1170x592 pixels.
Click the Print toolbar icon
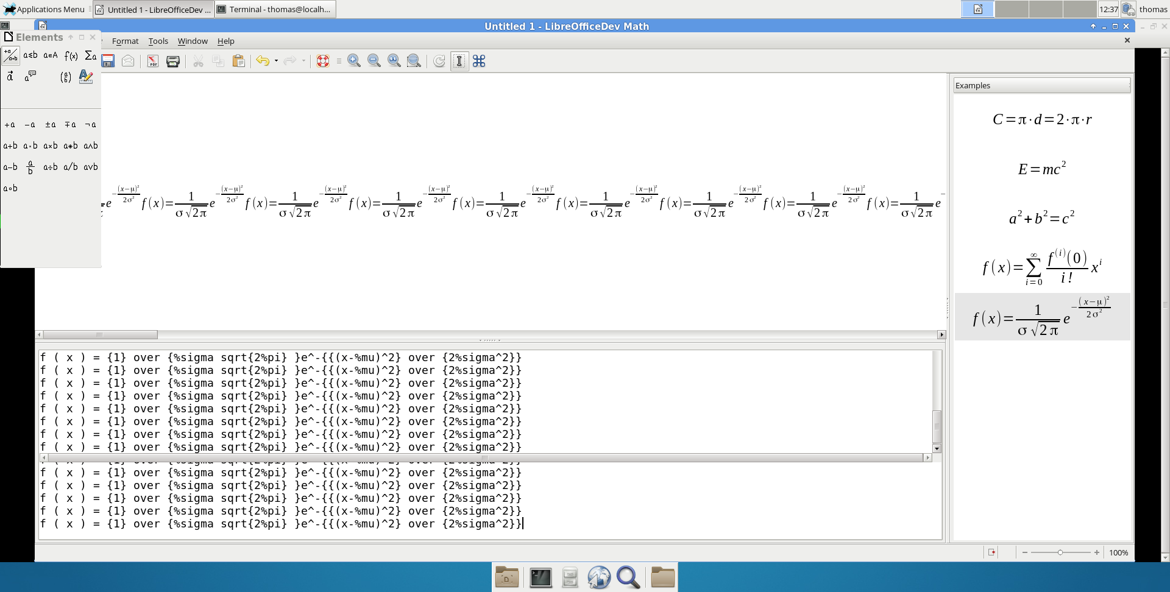[173, 61]
